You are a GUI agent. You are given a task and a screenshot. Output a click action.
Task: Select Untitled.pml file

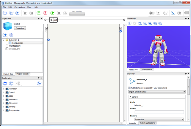coord(14,49)
